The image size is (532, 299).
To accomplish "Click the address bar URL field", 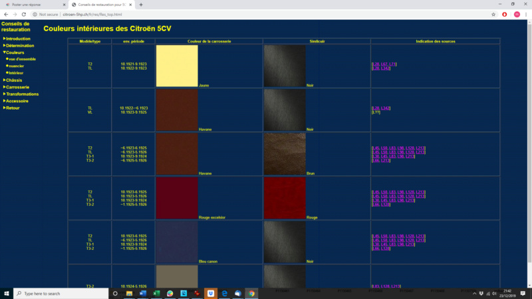I will pos(92,15).
